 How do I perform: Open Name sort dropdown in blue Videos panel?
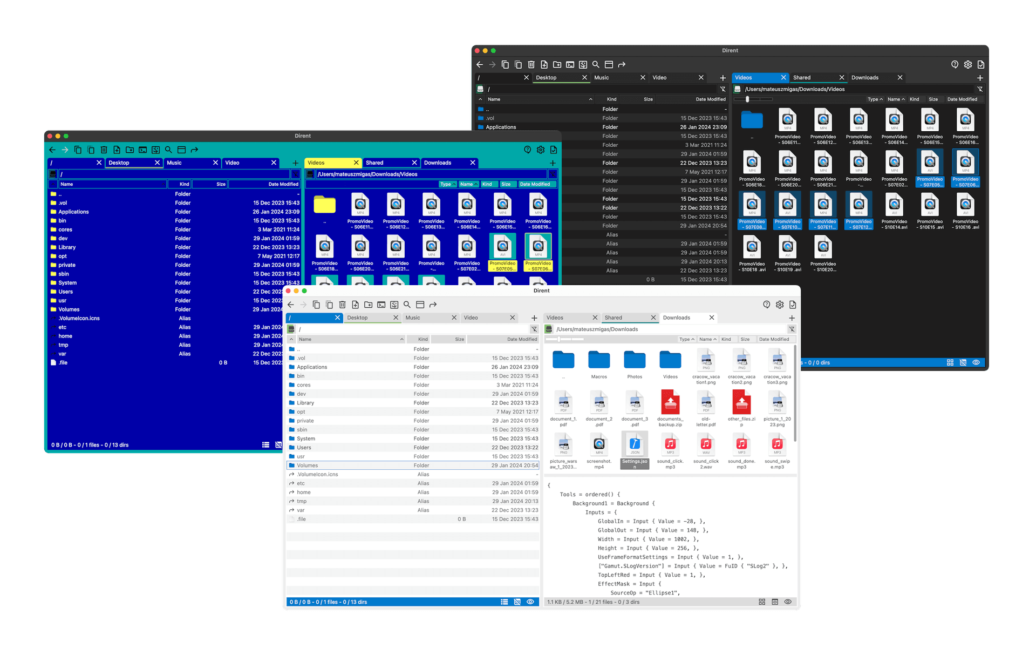(x=469, y=185)
